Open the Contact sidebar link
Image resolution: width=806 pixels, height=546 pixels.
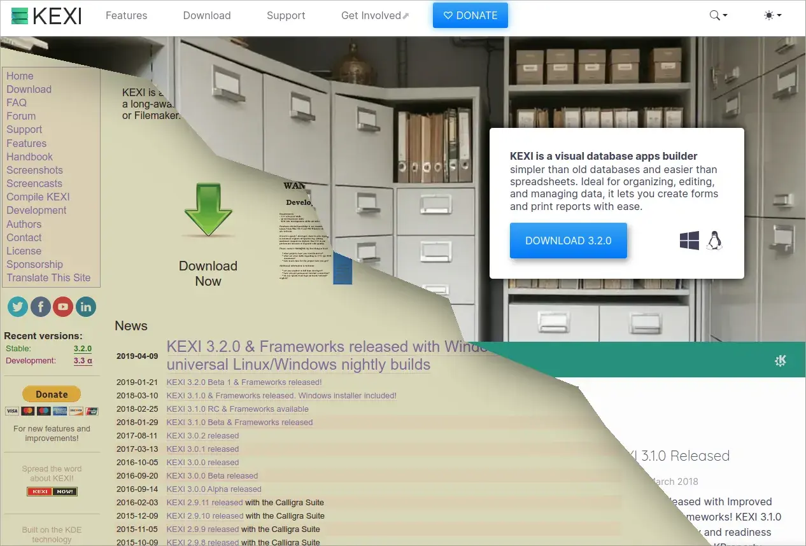click(x=24, y=237)
